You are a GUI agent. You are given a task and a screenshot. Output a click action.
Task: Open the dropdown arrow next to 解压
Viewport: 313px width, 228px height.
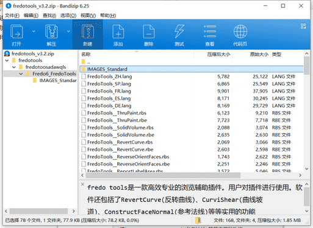(68, 31)
